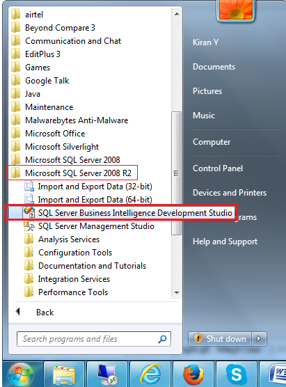Open Remote Desktop Connection from the taskbar
This screenshot has width=286, height=387.
click(107, 374)
